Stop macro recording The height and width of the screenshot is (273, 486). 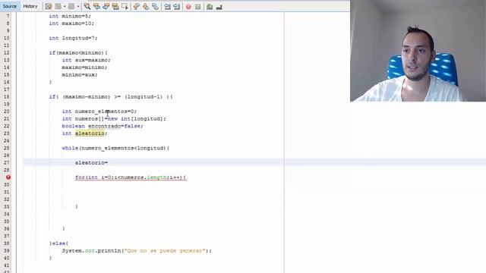coord(197,7)
